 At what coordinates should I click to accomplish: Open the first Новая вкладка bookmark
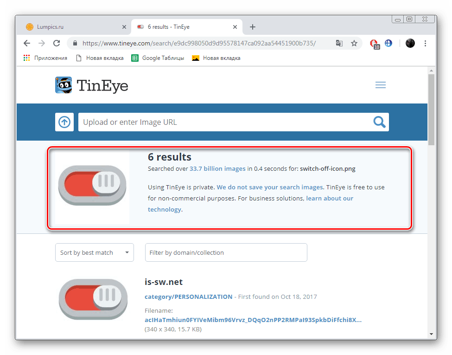(x=100, y=58)
